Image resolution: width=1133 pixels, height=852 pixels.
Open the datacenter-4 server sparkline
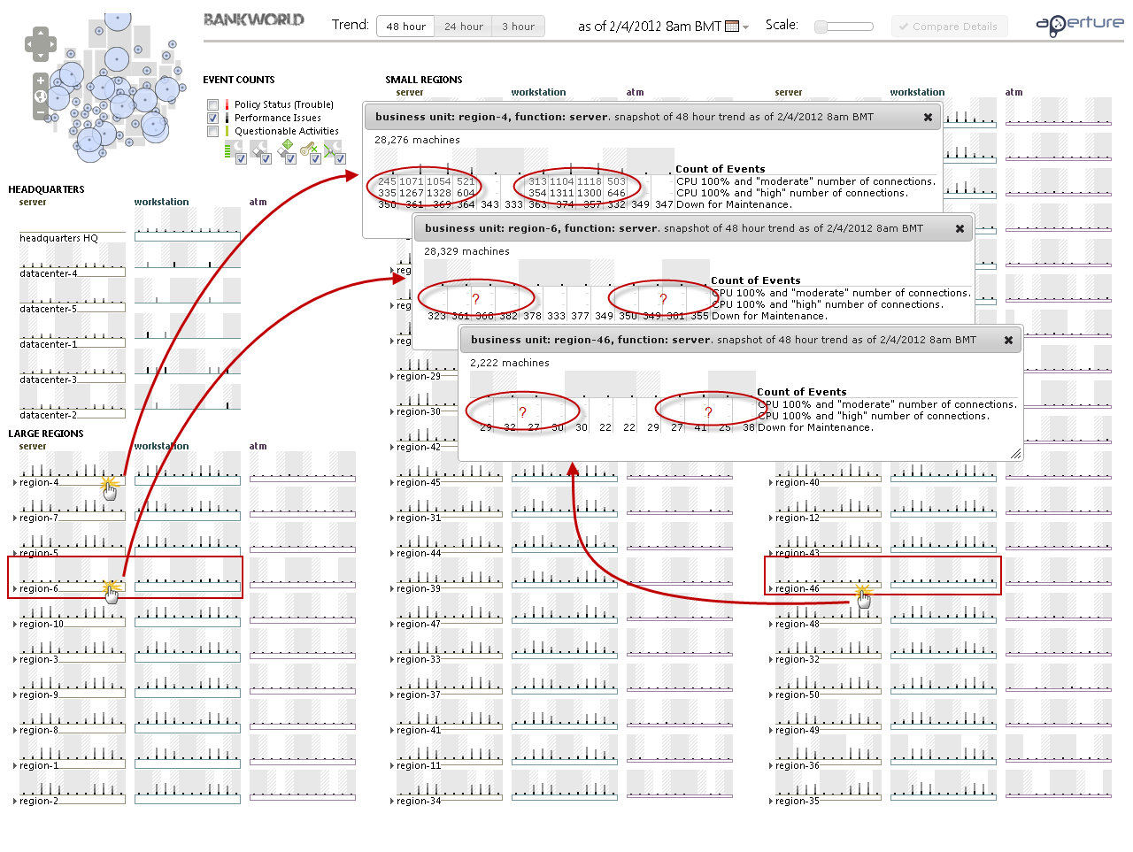tap(73, 260)
